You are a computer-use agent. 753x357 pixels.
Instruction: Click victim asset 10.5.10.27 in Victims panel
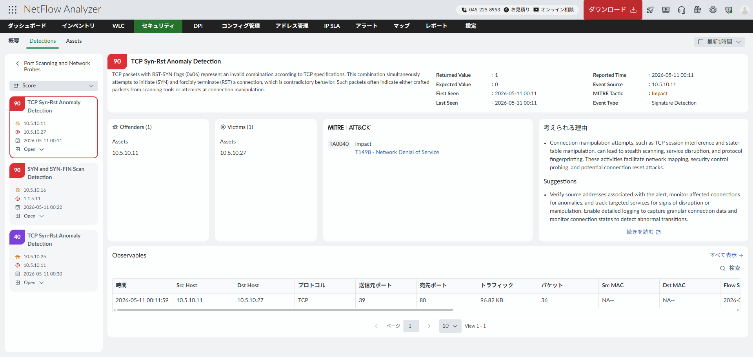233,153
